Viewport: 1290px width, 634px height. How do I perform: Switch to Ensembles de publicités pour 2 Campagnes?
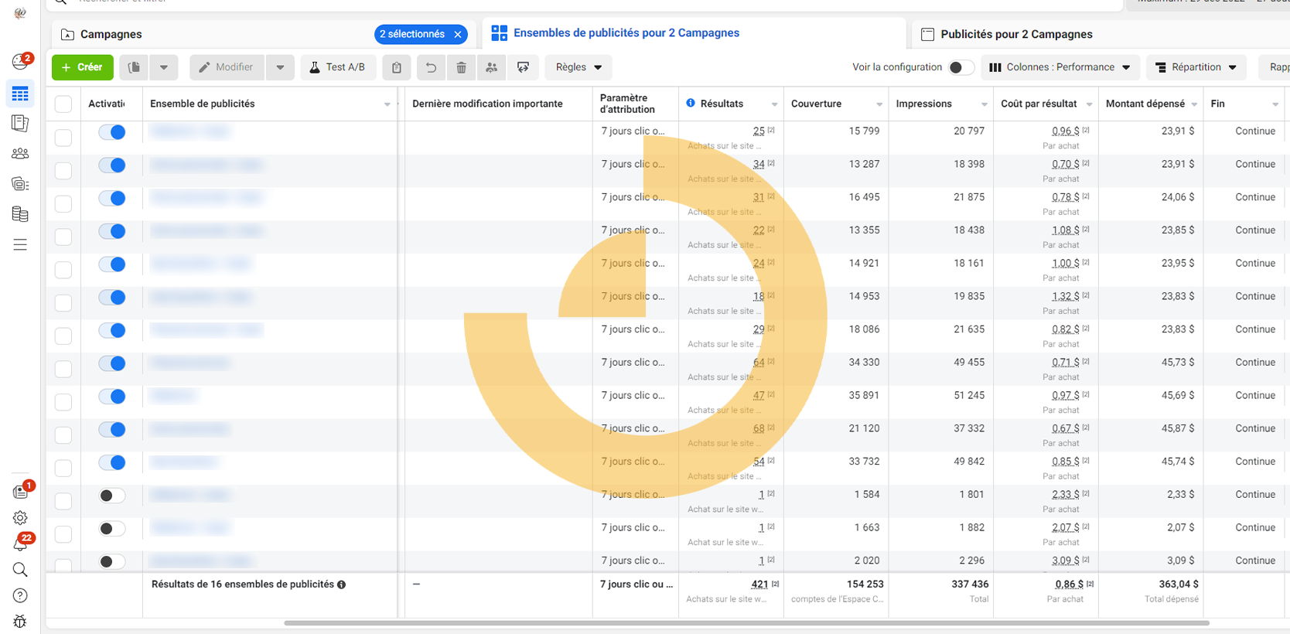click(x=626, y=33)
